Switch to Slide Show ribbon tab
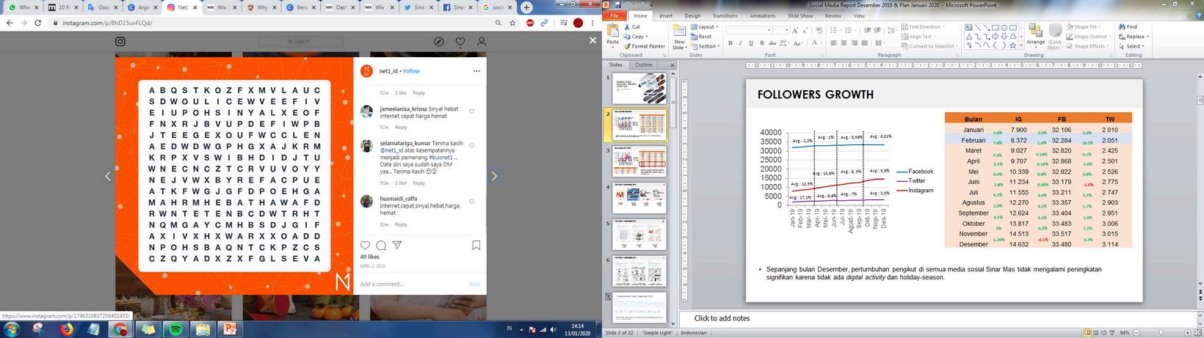Screen dimensions: 1204x338 (x=800, y=15)
